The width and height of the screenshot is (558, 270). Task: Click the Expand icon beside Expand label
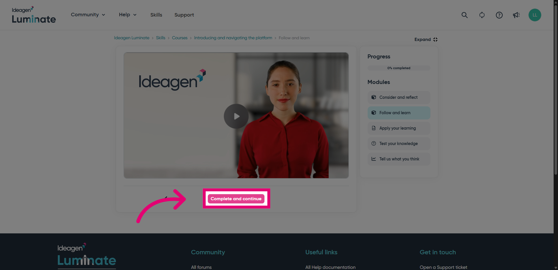click(435, 40)
